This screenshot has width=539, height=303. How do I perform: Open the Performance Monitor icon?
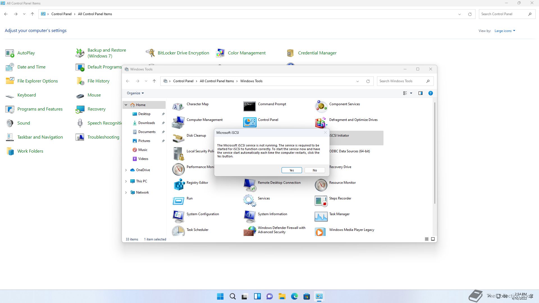coord(178,169)
